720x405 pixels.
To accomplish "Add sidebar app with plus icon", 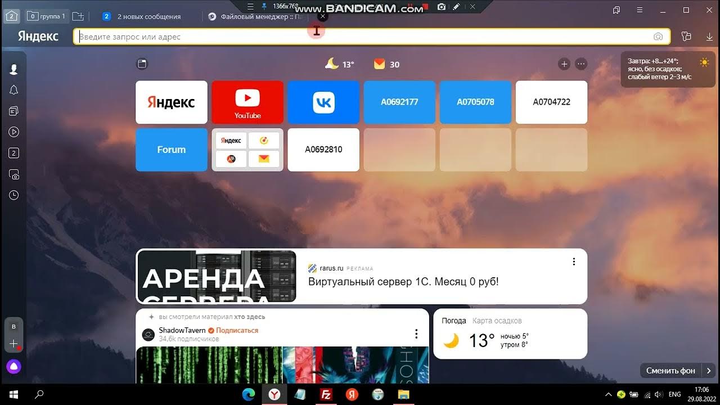I will point(14,344).
